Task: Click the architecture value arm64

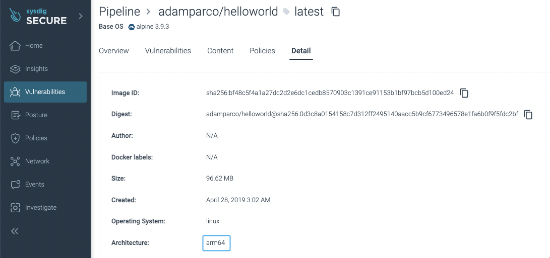Action: pyautogui.click(x=216, y=243)
